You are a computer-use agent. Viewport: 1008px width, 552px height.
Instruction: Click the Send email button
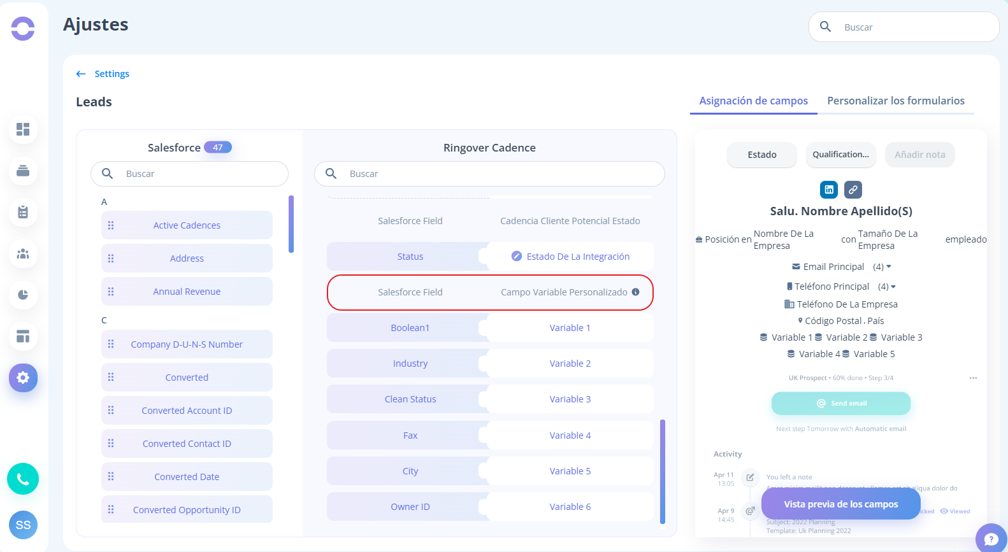point(841,403)
